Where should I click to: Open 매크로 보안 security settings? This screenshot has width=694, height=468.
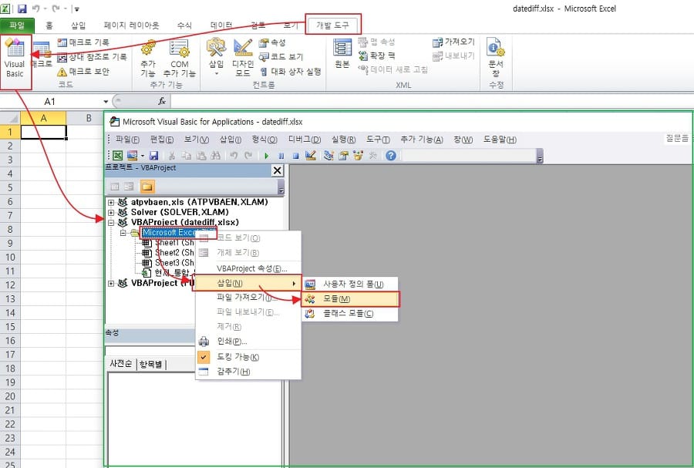pos(83,71)
